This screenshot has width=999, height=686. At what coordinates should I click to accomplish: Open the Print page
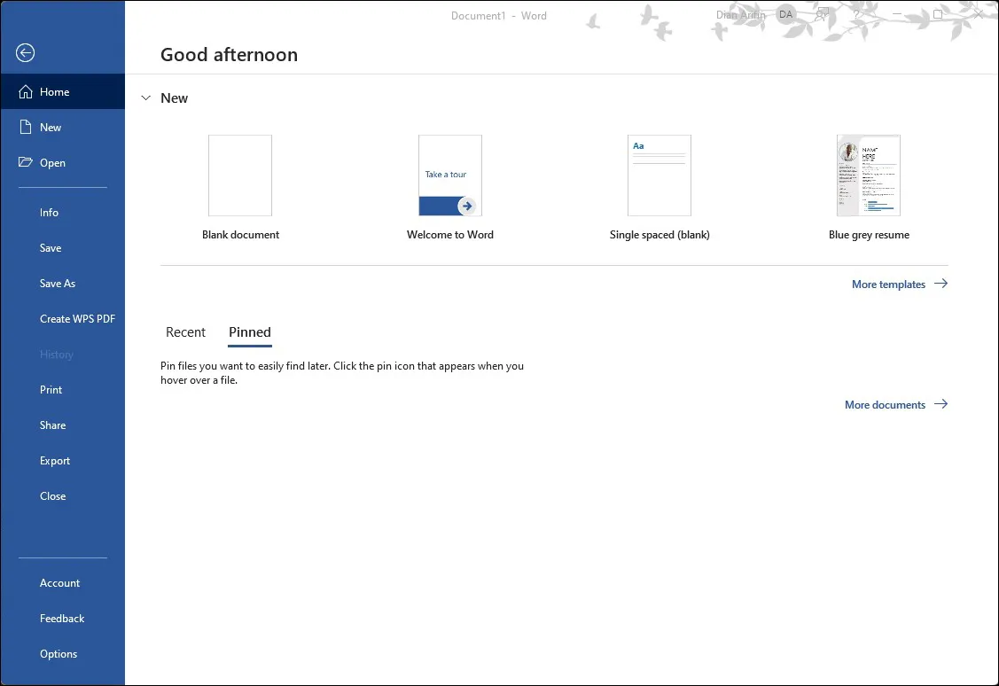click(x=51, y=389)
